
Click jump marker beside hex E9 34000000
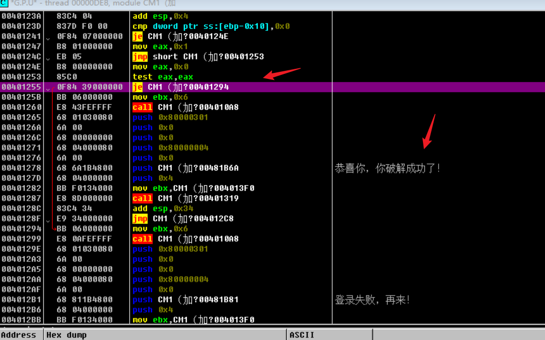tap(48, 221)
